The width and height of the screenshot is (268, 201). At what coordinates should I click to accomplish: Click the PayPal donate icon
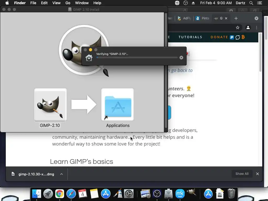coord(232,37)
